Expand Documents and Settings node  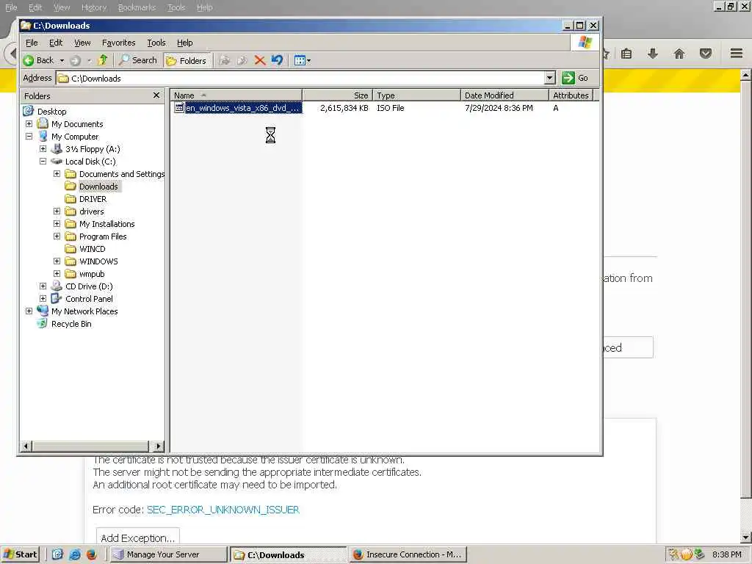(x=57, y=173)
